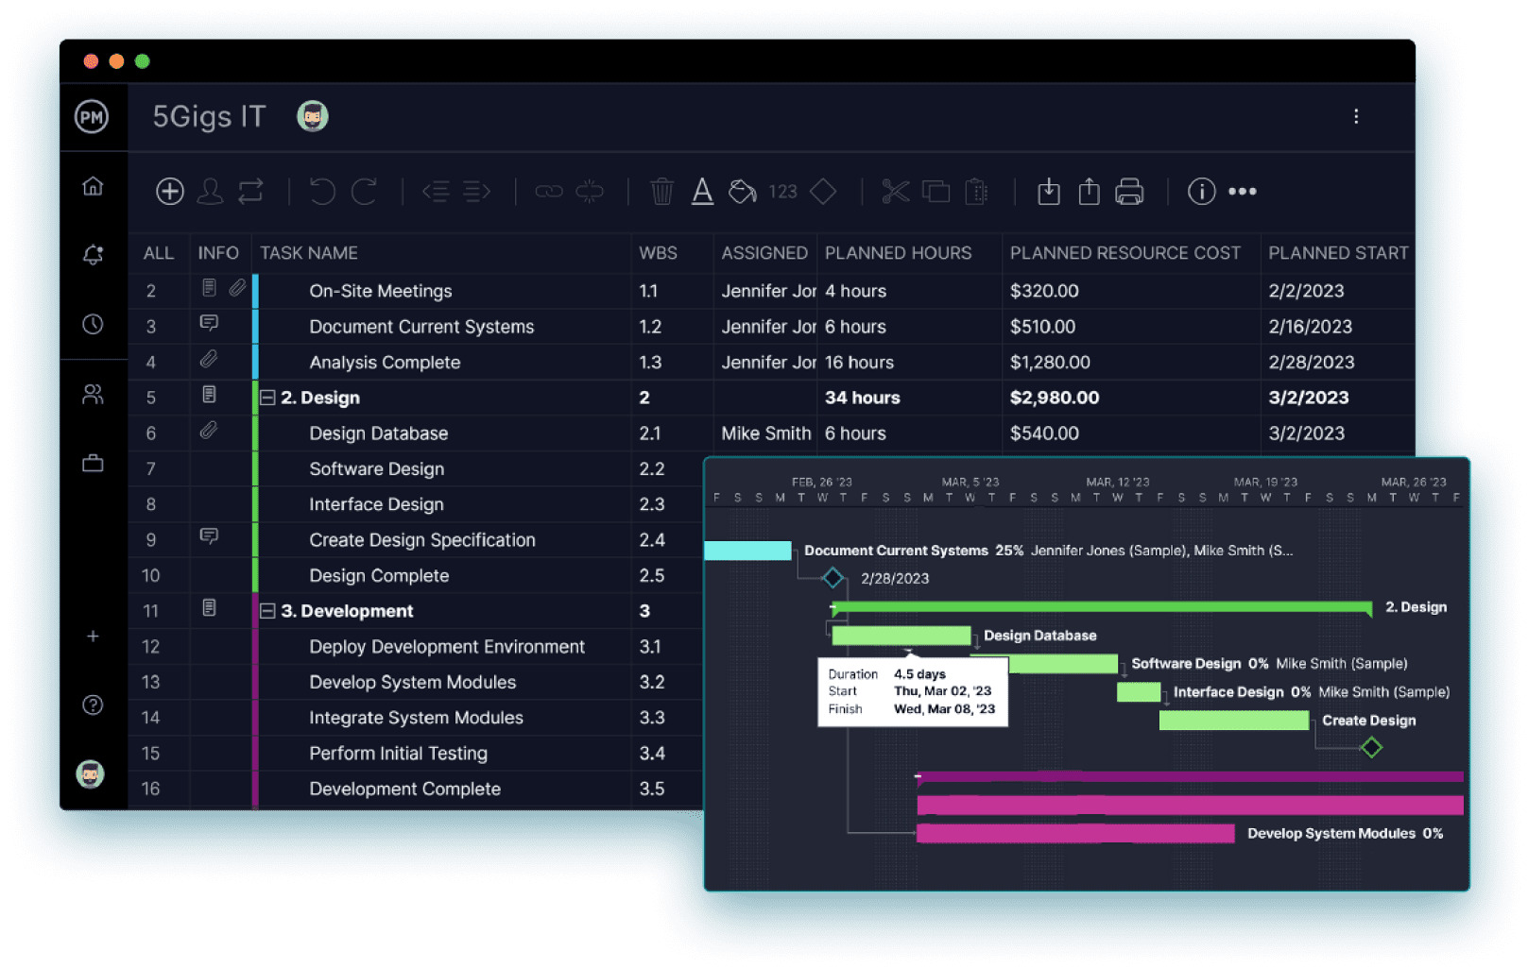
Task: Open comment icon on Document Current Systems row
Action: pos(209,323)
